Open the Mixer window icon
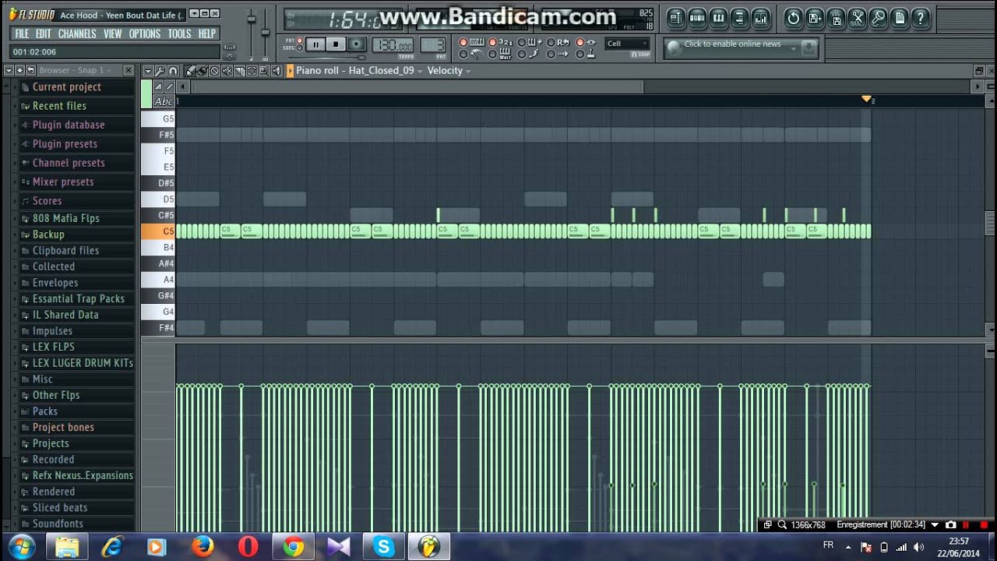The image size is (997, 561). click(760, 18)
